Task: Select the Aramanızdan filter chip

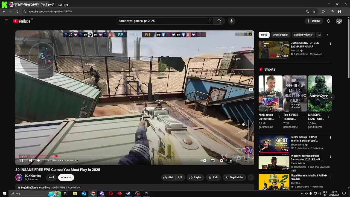Action: pyautogui.click(x=281, y=35)
